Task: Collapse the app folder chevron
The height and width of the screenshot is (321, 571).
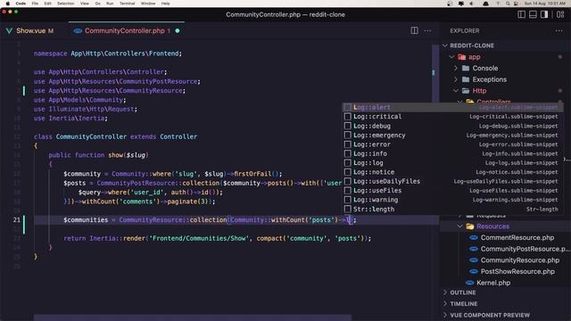Action: click(452, 57)
